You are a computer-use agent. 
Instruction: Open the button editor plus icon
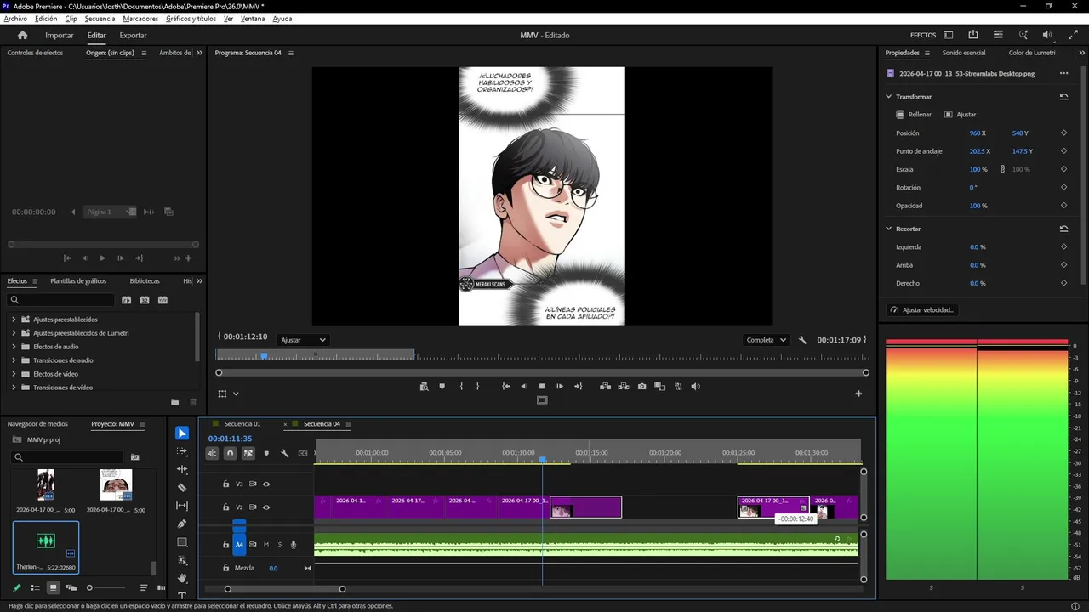pyautogui.click(x=858, y=394)
